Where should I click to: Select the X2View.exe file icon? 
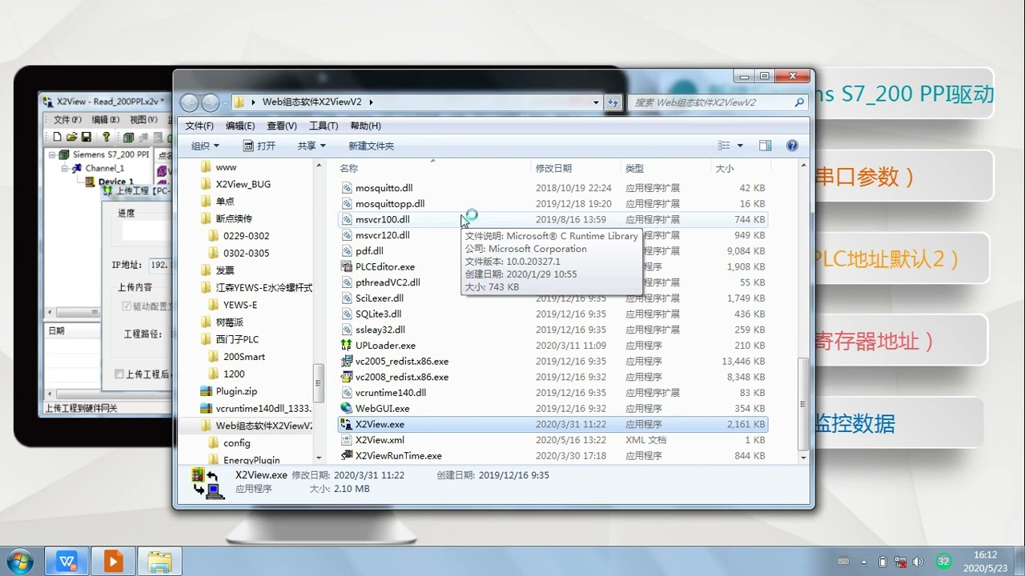[x=347, y=424]
